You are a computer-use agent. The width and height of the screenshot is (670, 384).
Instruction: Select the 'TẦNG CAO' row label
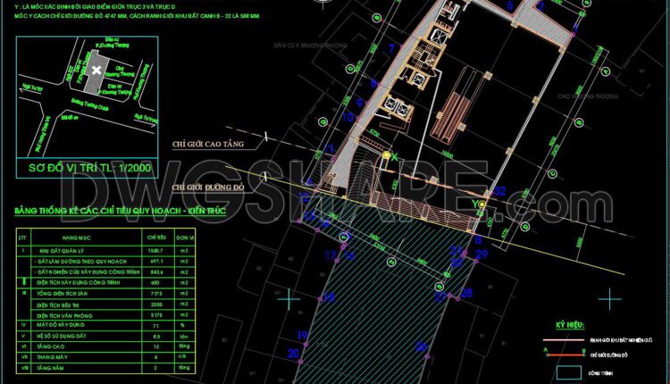[x=50, y=346]
